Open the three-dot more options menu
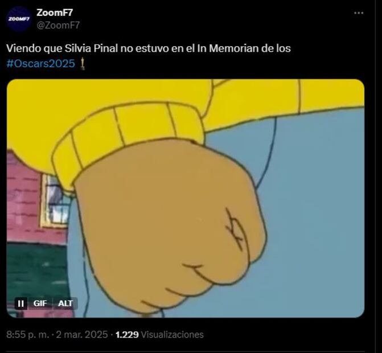 click(x=359, y=13)
